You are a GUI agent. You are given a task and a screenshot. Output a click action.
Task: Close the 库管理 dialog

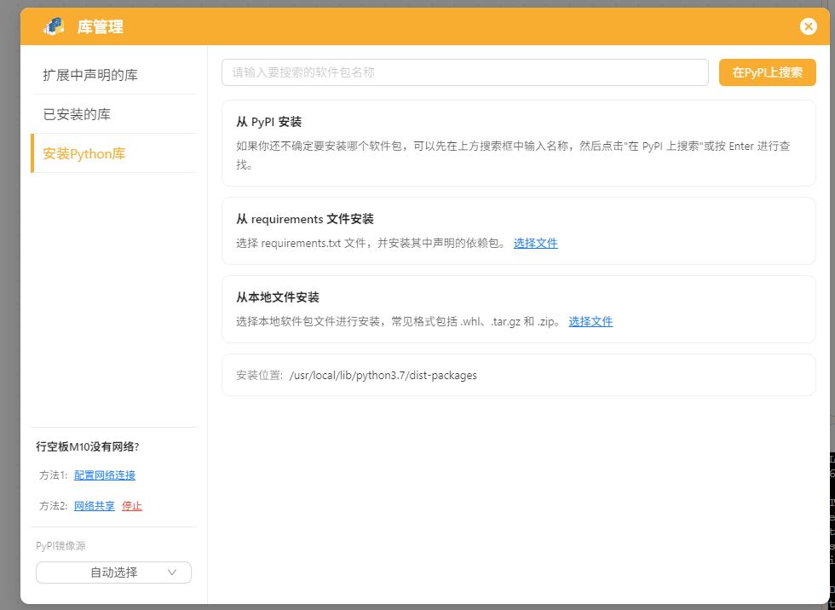(x=808, y=26)
